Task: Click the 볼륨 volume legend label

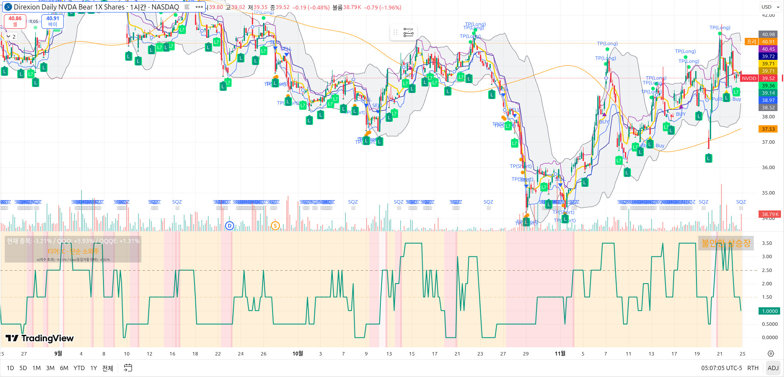Action: click(338, 7)
